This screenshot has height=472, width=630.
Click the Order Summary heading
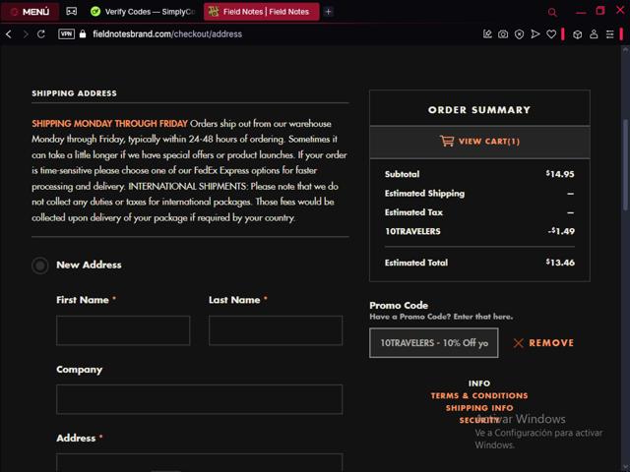479,110
